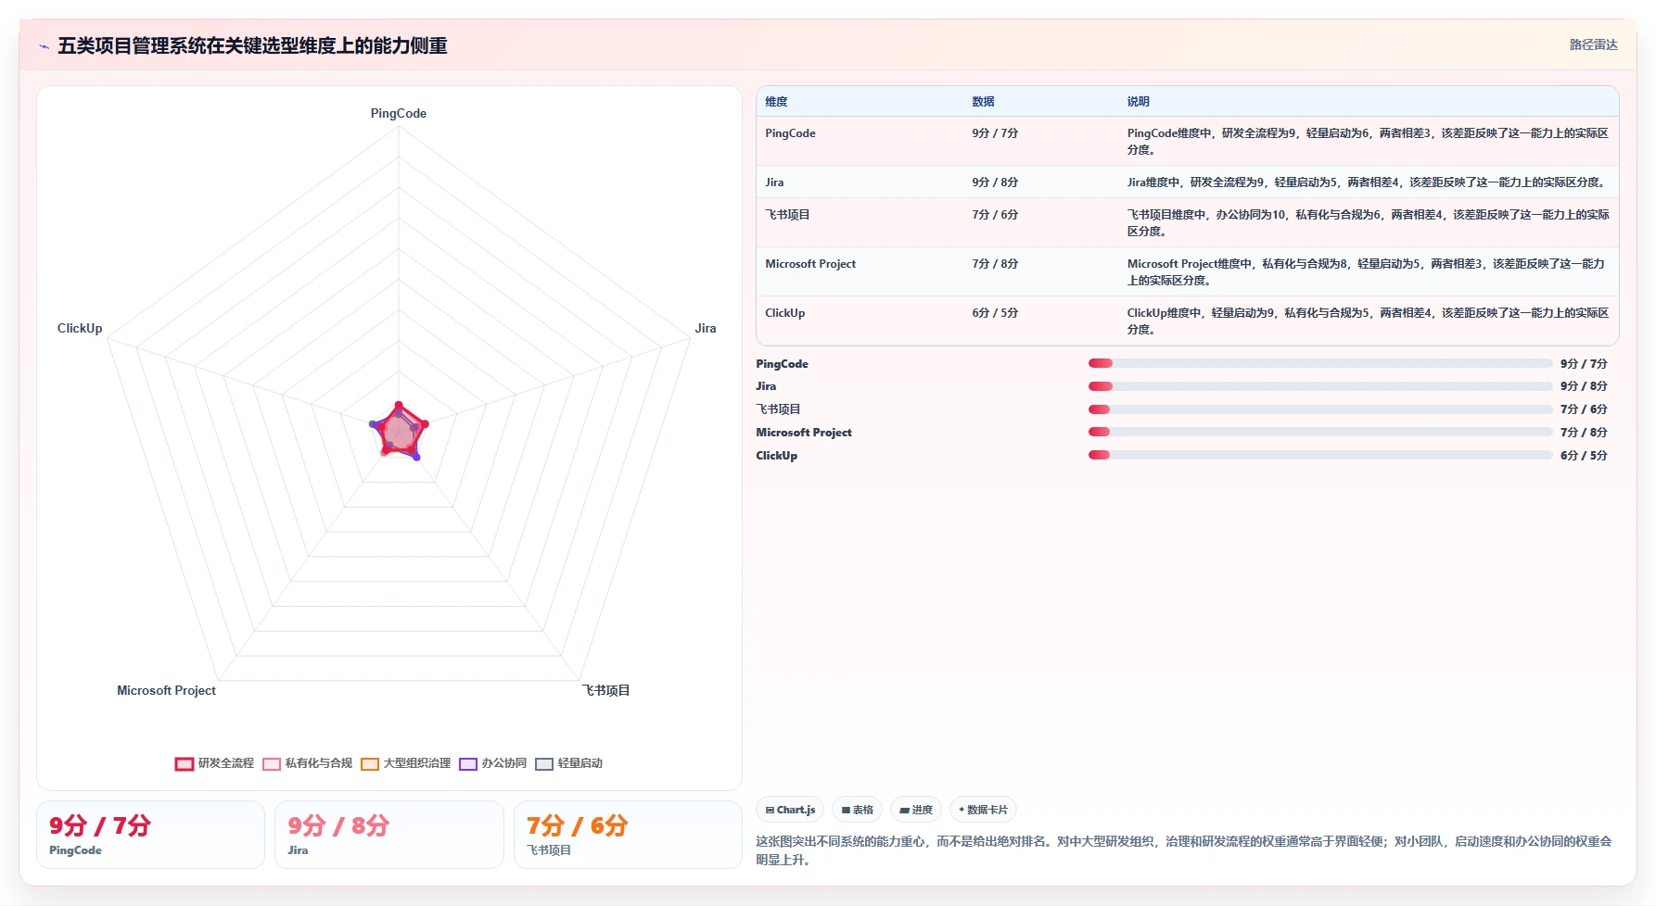Image resolution: width=1656 pixels, height=906 pixels.
Task: Click the 6分 / 5分 value beside ClickUp bar
Action: point(1584,456)
